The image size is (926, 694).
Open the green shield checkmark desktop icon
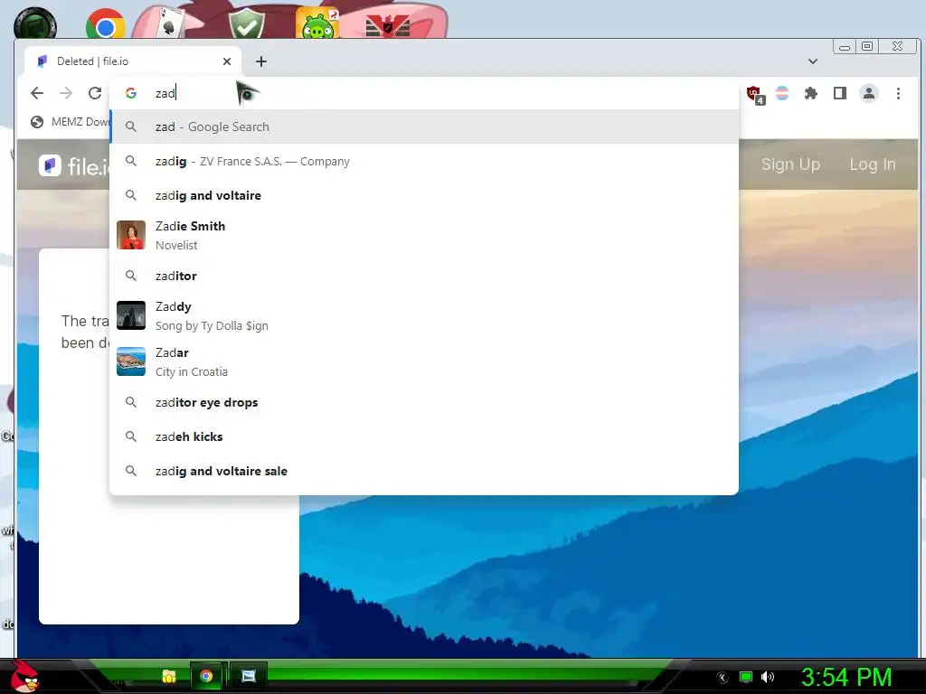[247, 23]
